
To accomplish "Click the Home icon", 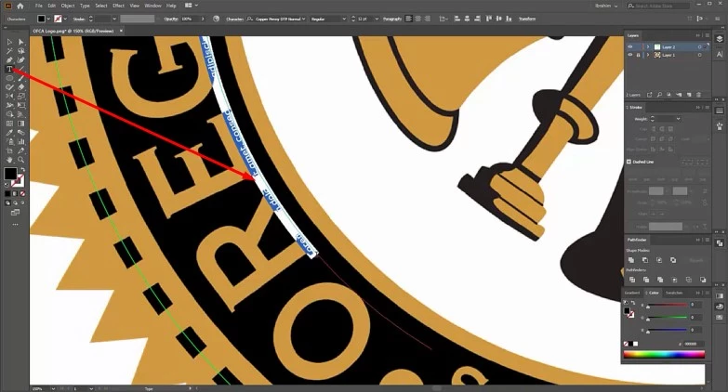I will point(20,6).
